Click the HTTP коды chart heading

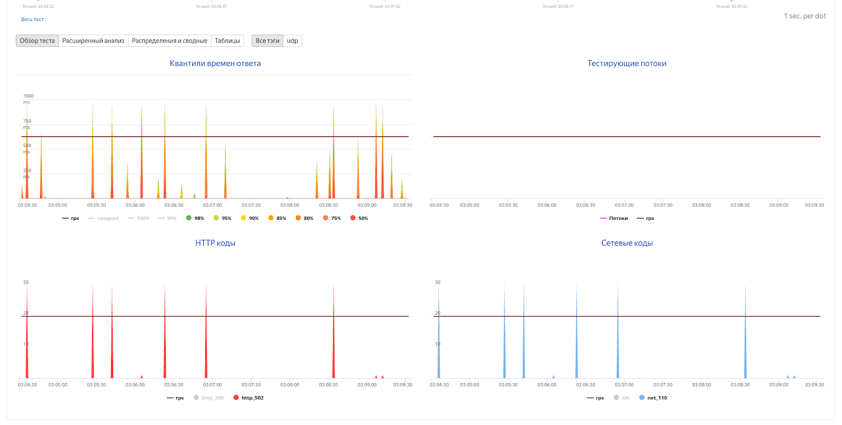pos(215,243)
